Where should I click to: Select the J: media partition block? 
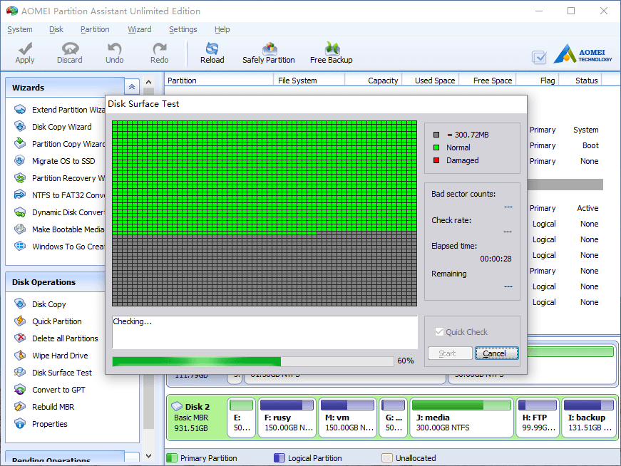pos(461,418)
